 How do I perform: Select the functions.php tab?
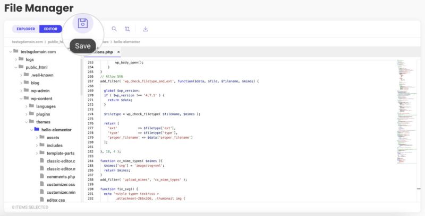click(x=103, y=52)
